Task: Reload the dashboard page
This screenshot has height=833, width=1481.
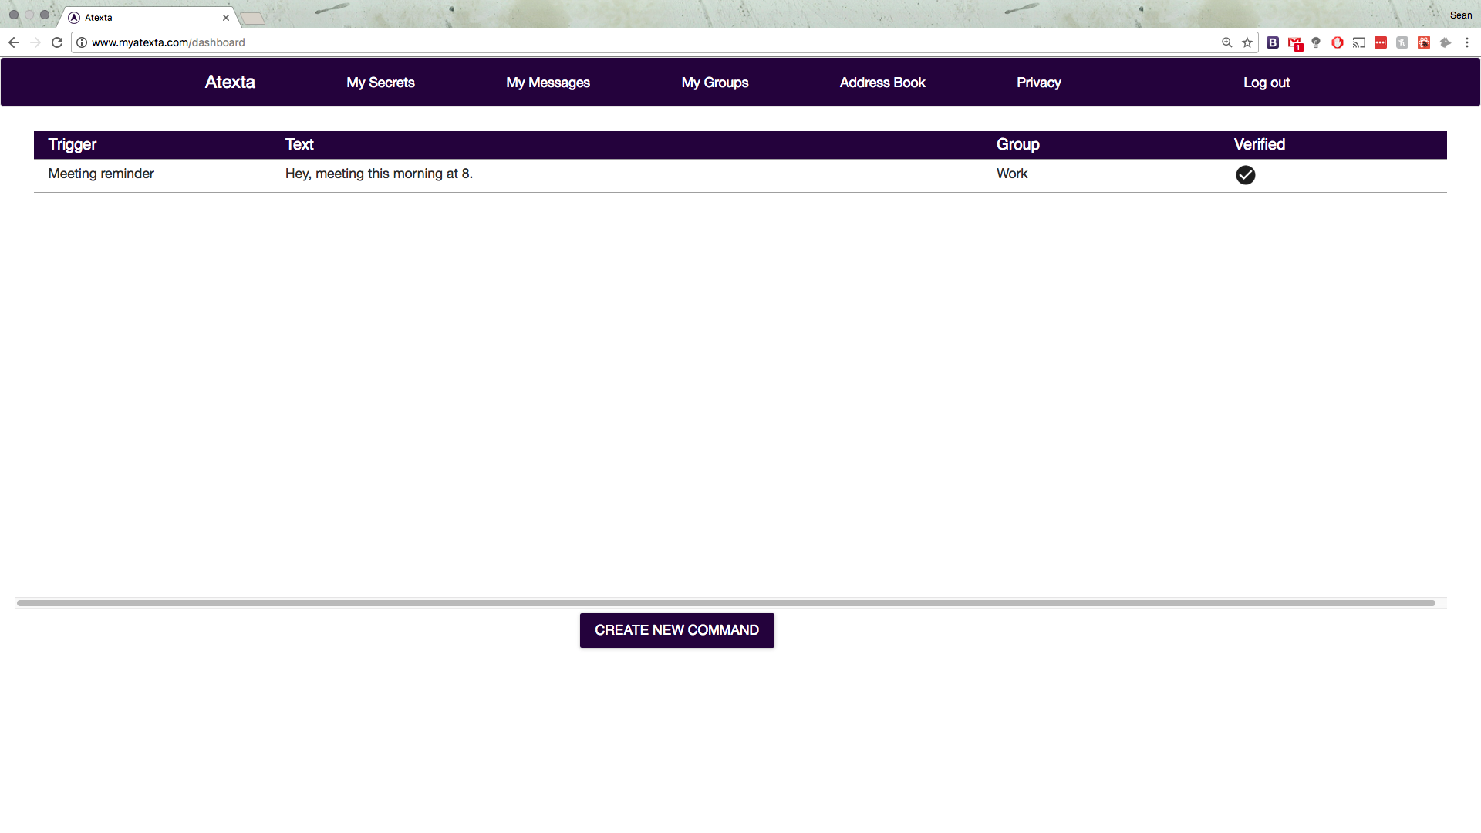Action: (57, 42)
